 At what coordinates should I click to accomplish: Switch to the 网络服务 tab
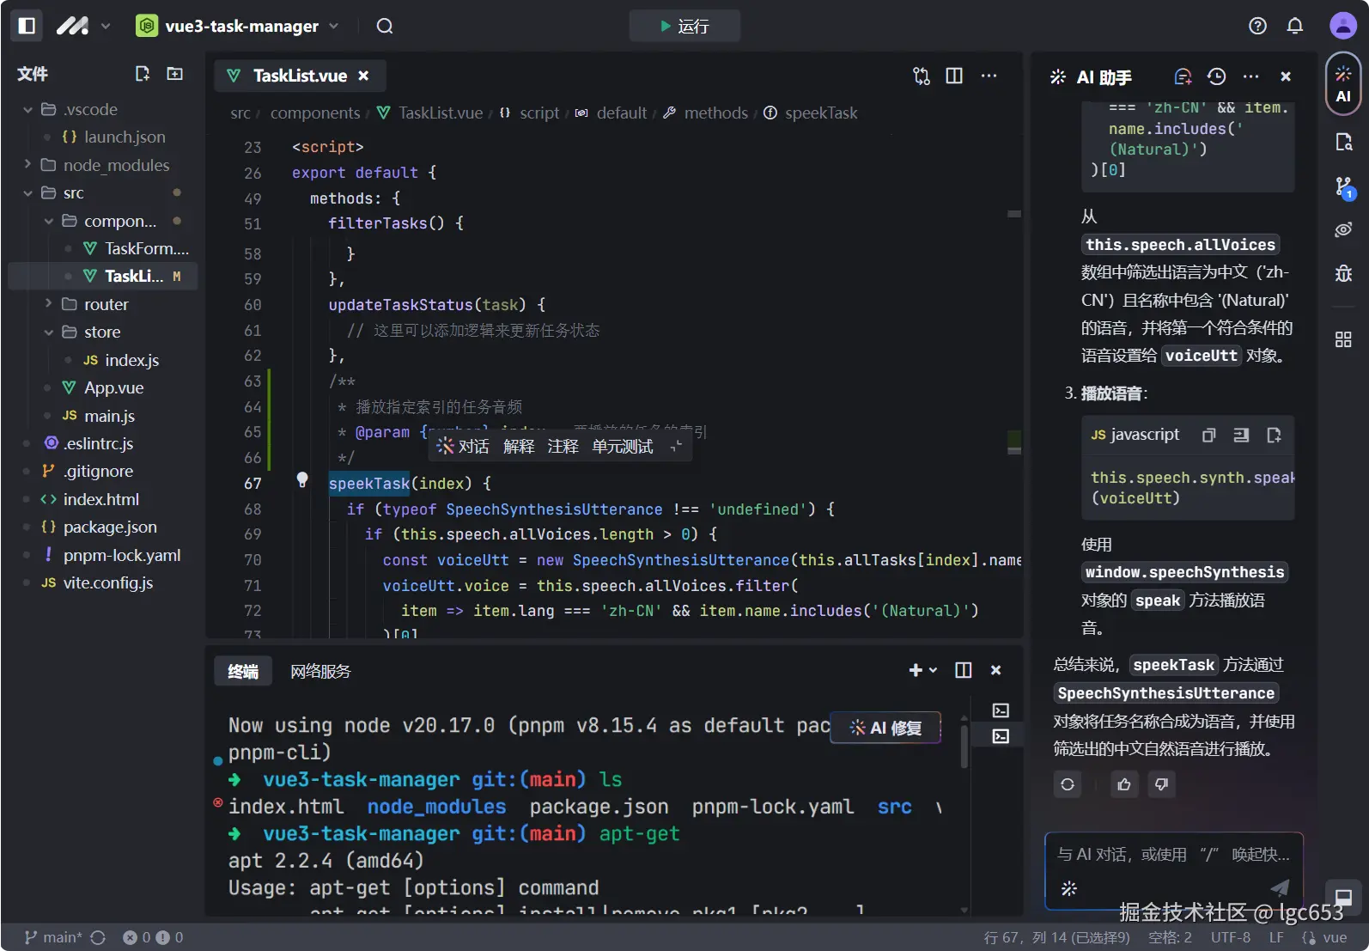[320, 671]
